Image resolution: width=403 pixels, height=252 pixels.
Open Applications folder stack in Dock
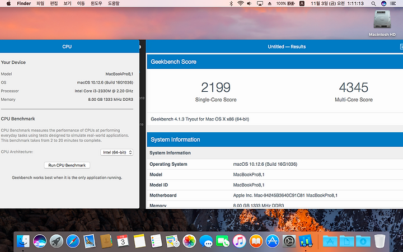coord(330,241)
